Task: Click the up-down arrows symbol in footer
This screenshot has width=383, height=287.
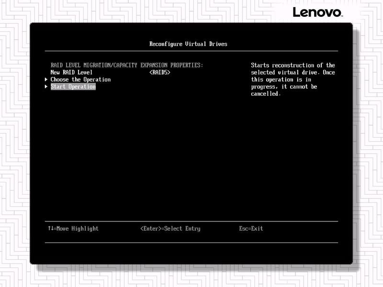Action: [50, 229]
